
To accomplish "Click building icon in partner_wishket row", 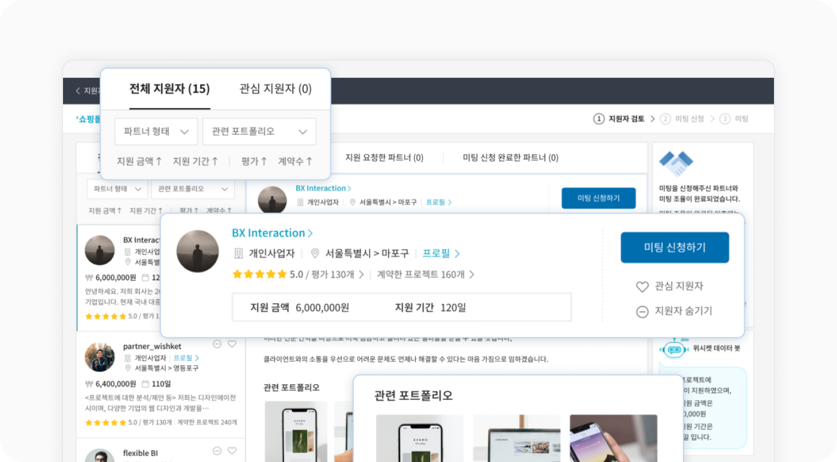I will pos(127,358).
